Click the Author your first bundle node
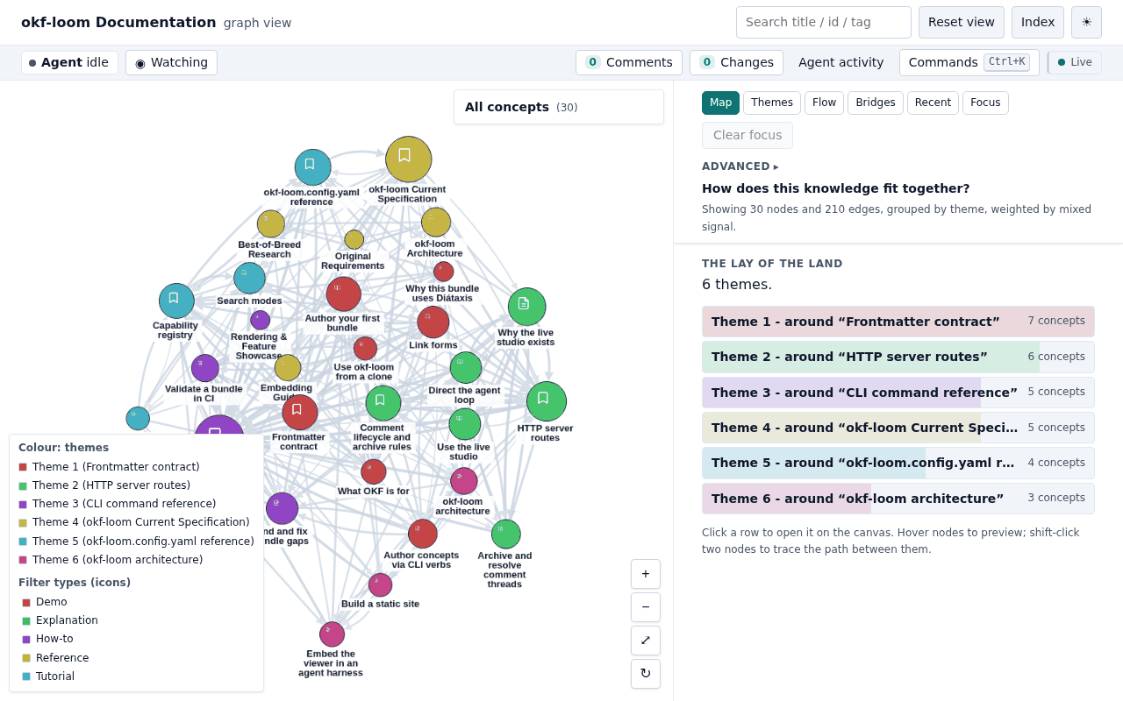The image size is (1123, 701). click(x=343, y=294)
